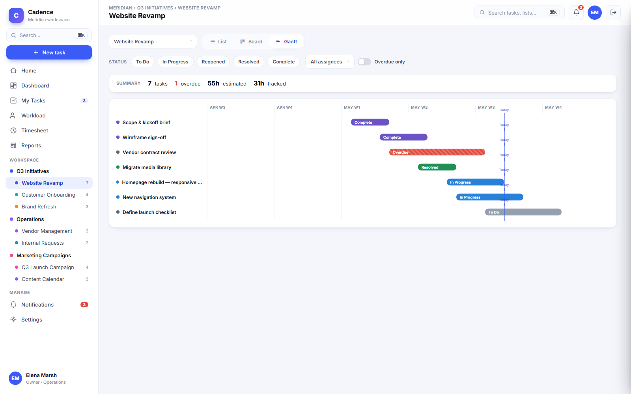The image size is (631, 394).
Task: Click the Notifications bell icon in the sidebar
Action: tap(13, 305)
